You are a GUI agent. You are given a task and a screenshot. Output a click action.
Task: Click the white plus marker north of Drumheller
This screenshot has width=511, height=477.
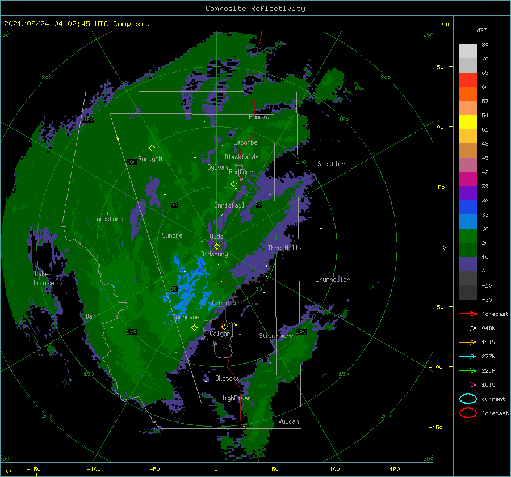click(321, 228)
